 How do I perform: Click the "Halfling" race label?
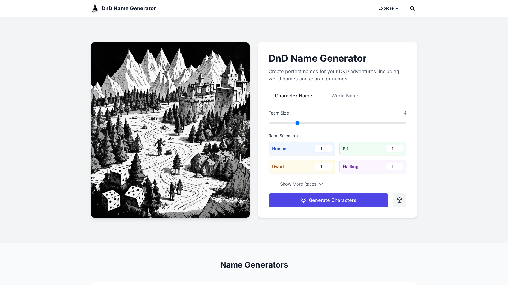[351, 167]
